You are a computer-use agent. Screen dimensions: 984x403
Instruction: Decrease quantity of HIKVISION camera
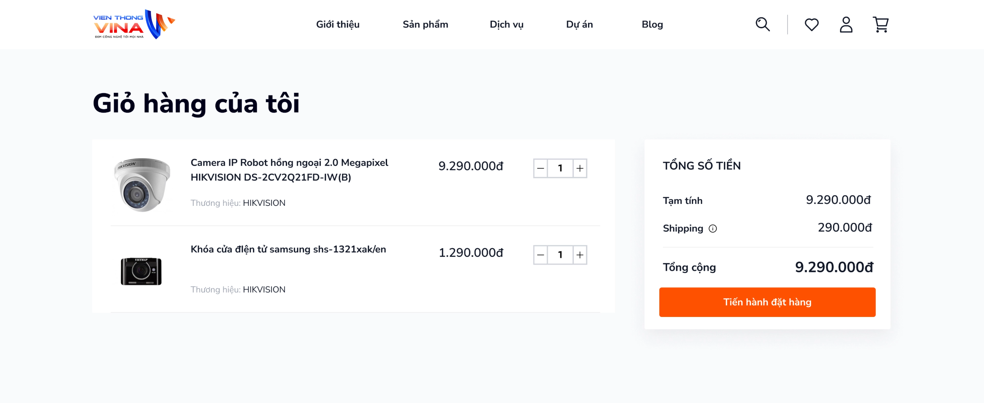point(540,168)
